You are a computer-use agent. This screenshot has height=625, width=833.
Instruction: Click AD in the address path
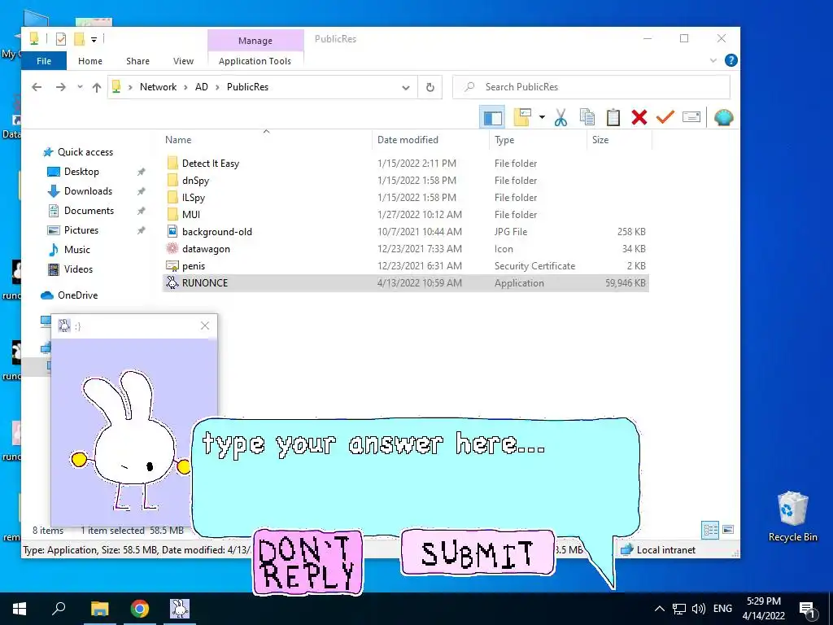pos(202,87)
